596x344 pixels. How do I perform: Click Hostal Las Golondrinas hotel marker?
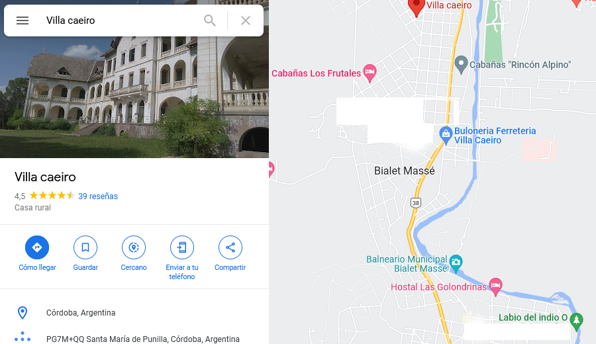click(495, 286)
